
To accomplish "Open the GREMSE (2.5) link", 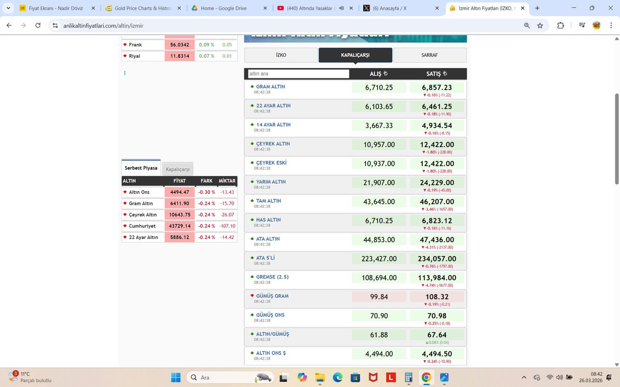I will pyautogui.click(x=272, y=277).
